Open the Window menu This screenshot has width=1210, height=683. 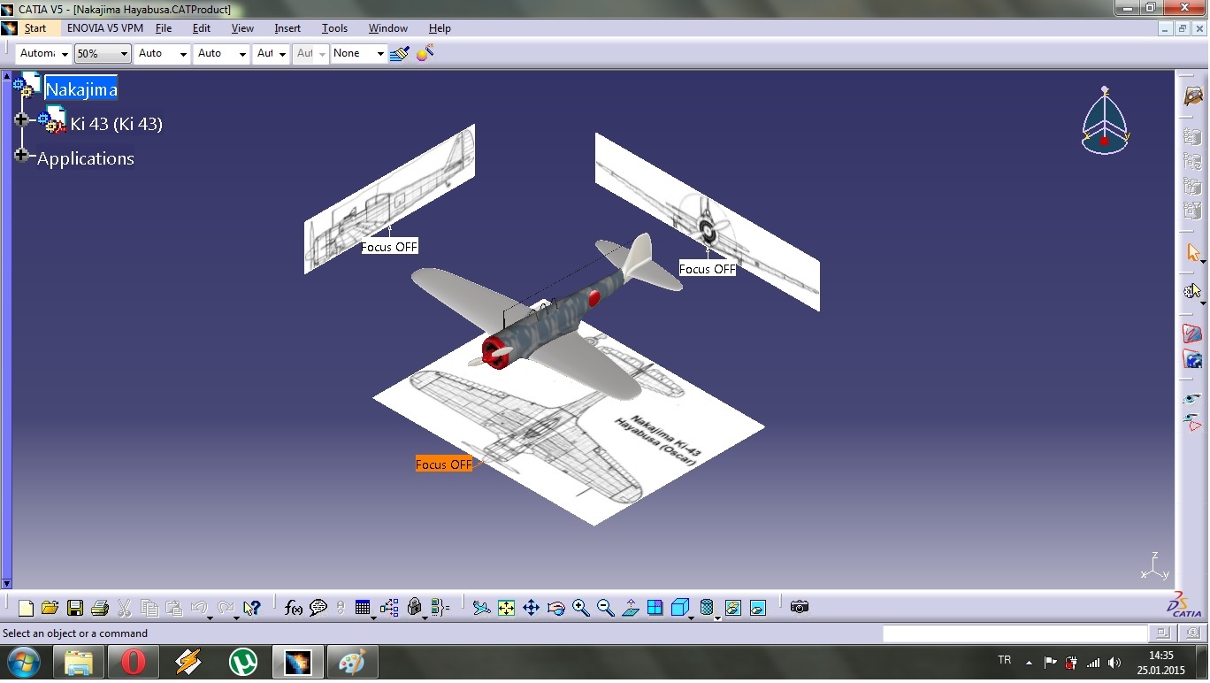[x=388, y=28]
